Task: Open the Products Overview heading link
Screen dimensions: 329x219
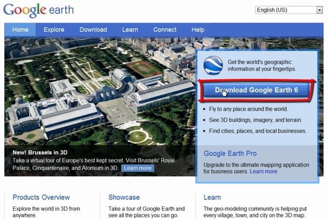Action: tap(41, 197)
